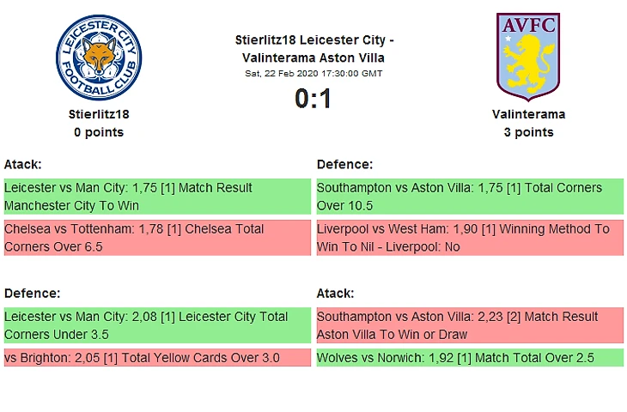This screenshot has height=412, width=627.
Task: Select Wolves vs Norwich Over 2.5 bet
Action: click(x=470, y=358)
